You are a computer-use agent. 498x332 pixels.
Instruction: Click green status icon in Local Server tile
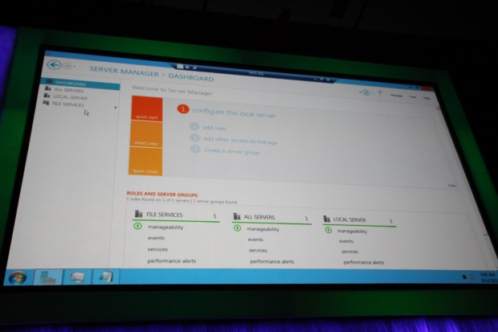click(x=329, y=230)
